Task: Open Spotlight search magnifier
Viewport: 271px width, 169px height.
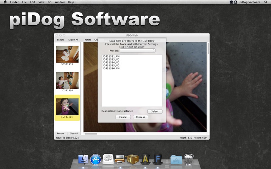Action: 266,2
